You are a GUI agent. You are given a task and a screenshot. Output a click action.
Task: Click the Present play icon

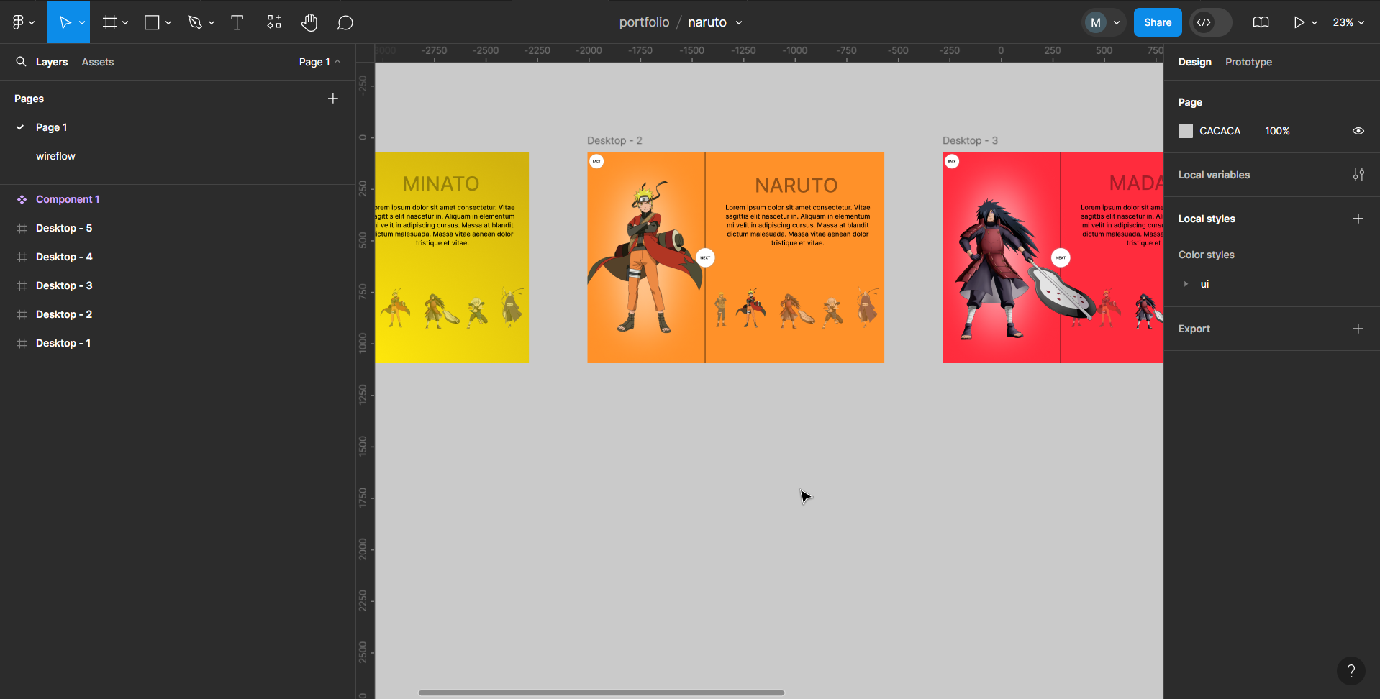point(1299,22)
